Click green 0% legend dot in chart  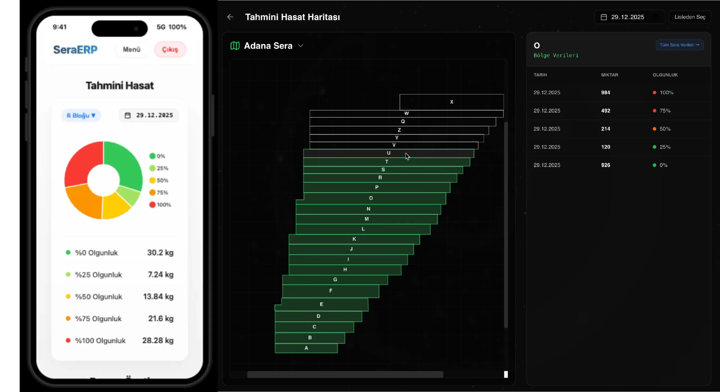pos(152,156)
